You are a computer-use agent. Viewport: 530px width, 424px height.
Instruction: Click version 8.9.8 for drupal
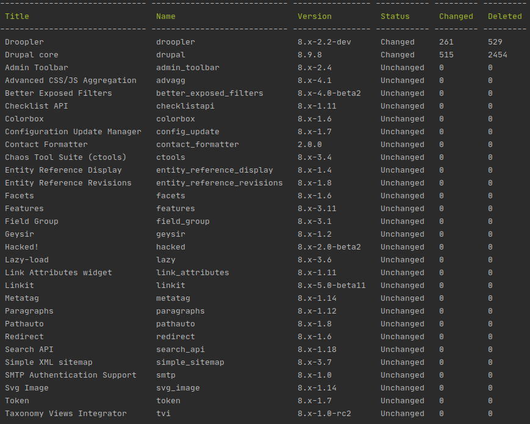tap(310, 55)
